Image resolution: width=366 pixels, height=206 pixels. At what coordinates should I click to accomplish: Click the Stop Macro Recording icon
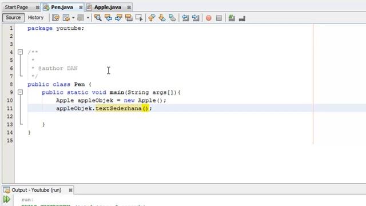pos(219,18)
